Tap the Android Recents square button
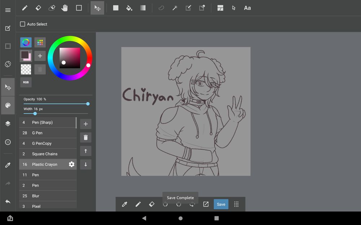Image resolution: width=361 pixels, height=225 pixels. [x=216, y=218]
